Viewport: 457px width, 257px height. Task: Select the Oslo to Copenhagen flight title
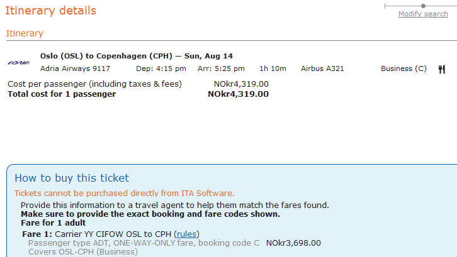(136, 56)
